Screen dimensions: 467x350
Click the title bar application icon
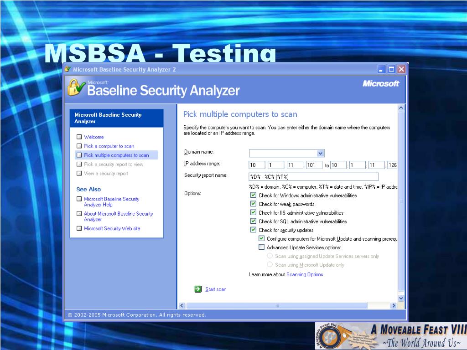click(x=68, y=69)
